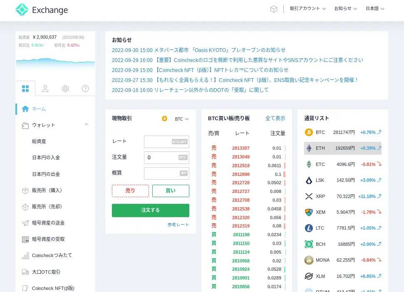Open the 取引アカウント dropdown menu
404x292 pixels.
click(307, 8)
